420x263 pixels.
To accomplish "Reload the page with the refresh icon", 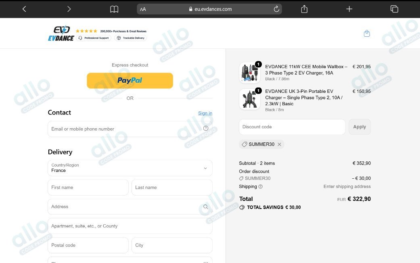I will pyautogui.click(x=276, y=9).
